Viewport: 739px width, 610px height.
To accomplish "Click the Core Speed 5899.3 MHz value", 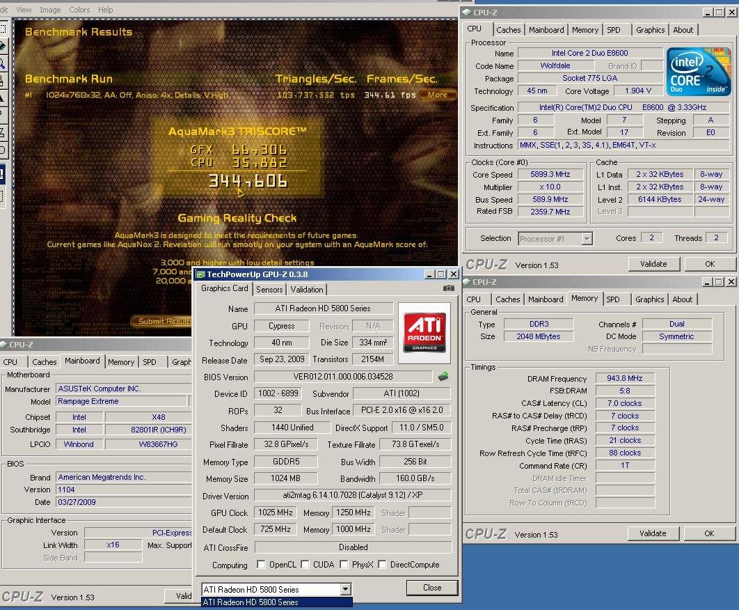I will tap(550, 174).
